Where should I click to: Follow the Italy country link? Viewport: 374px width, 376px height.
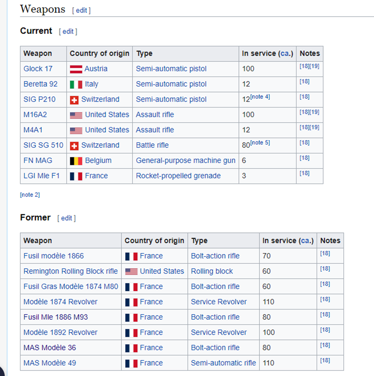coord(92,84)
